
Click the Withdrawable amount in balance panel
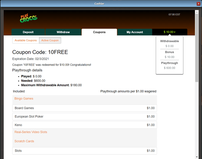tap(169, 46)
